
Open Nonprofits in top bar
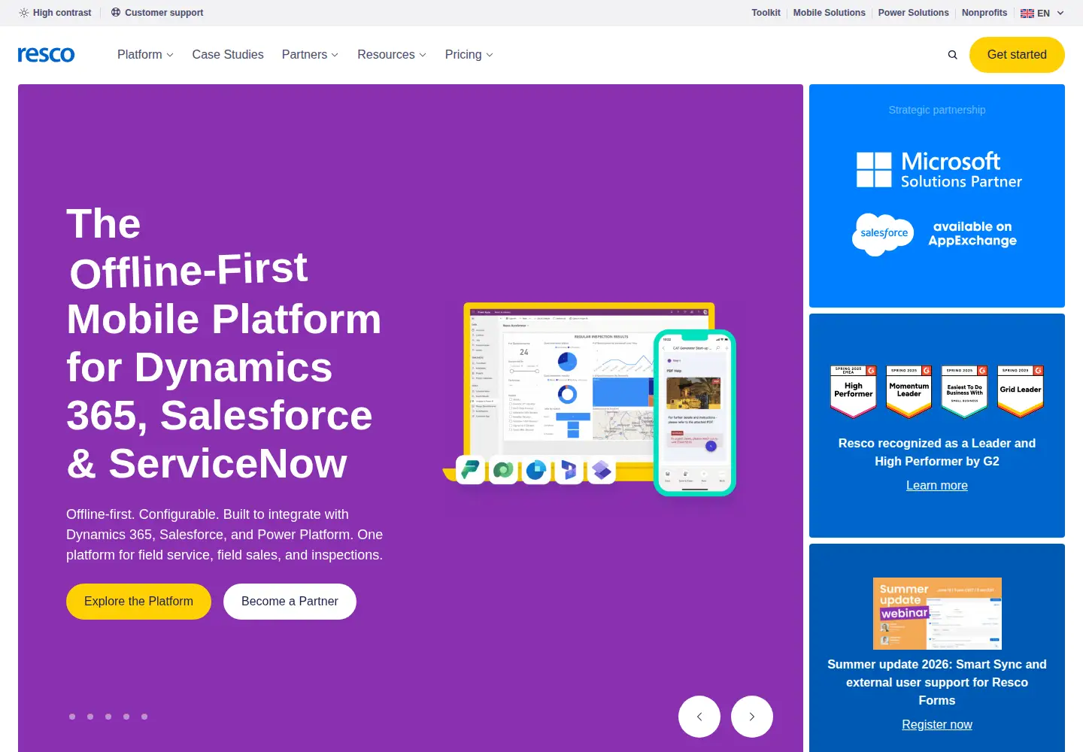[x=984, y=13]
